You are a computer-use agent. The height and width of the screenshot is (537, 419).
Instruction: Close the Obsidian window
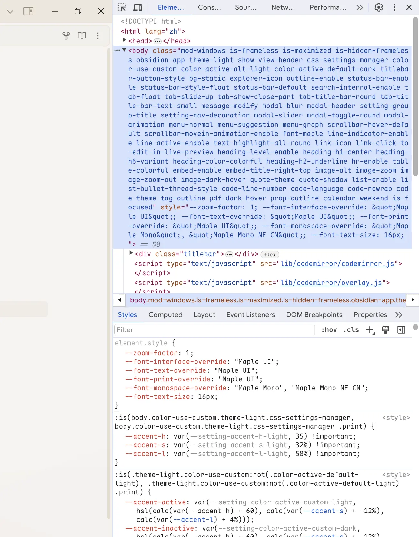[101, 11]
